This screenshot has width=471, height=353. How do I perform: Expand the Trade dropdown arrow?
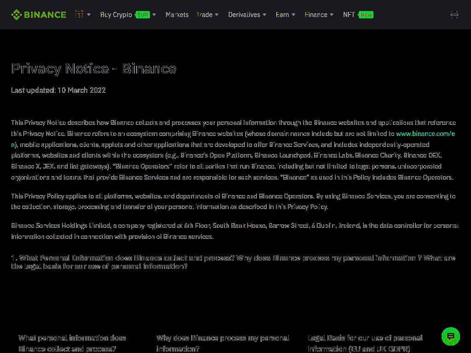point(217,14)
